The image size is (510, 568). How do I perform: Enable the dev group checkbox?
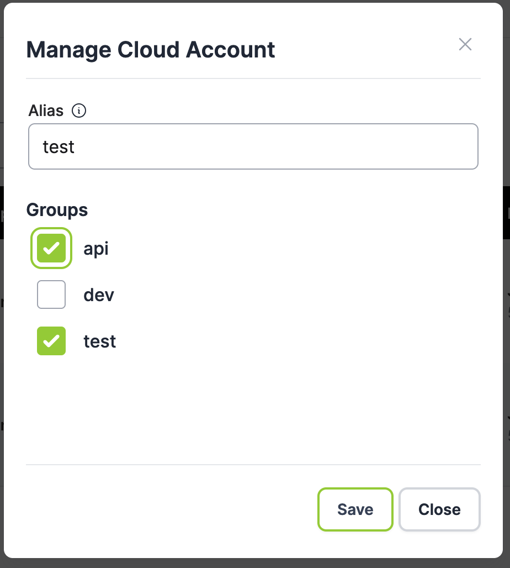coord(51,294)
